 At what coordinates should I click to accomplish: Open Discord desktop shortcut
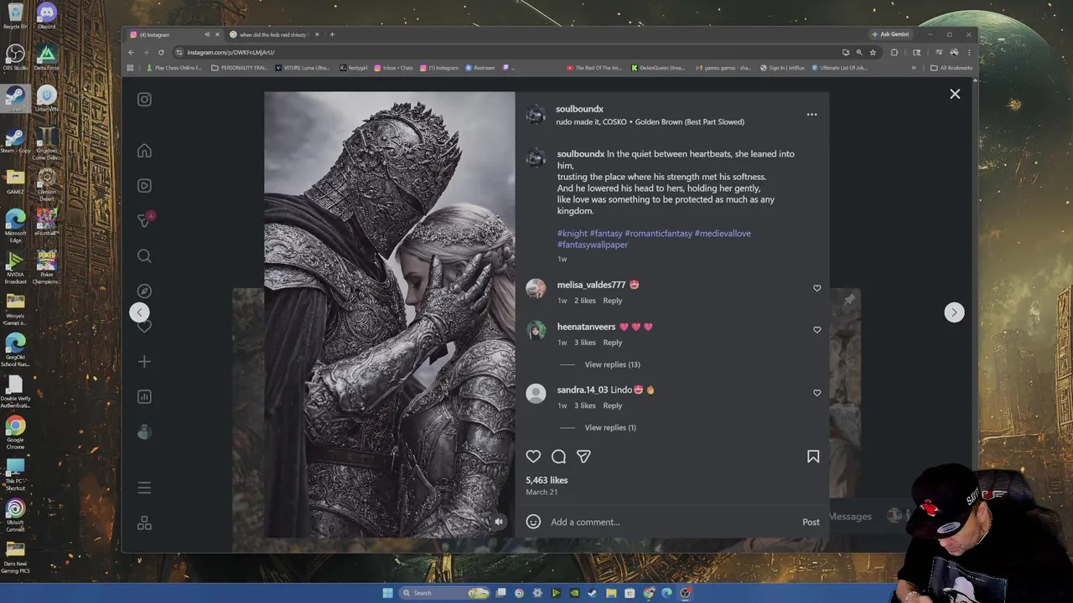(46, 15)
